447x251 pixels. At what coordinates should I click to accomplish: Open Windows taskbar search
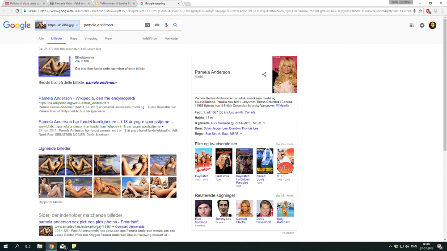click(x=17, y=247)
